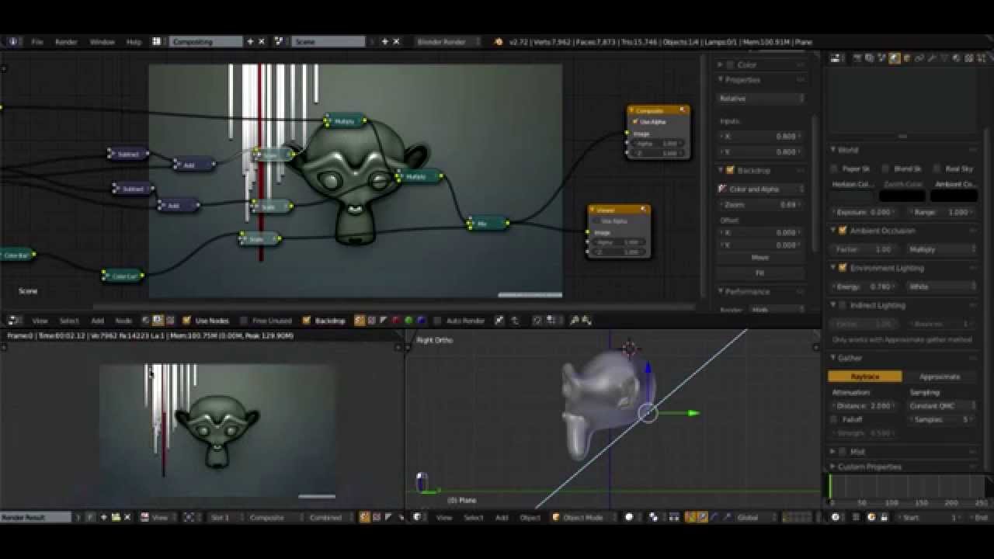Open Node menu in node editor
The image size is (994, 559).
[x=123, y=320]
